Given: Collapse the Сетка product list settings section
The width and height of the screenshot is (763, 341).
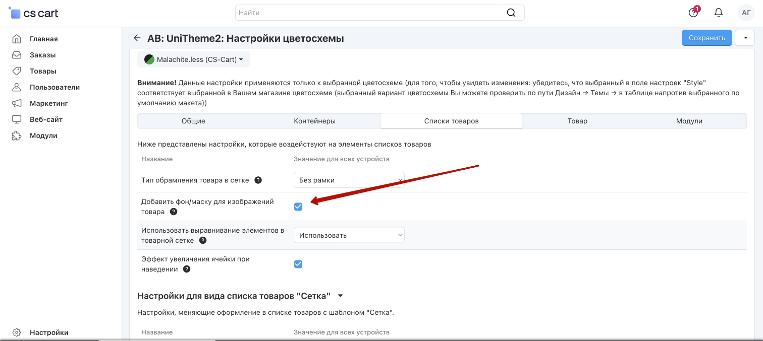Looking at the screenshot, I should point(340,296).
